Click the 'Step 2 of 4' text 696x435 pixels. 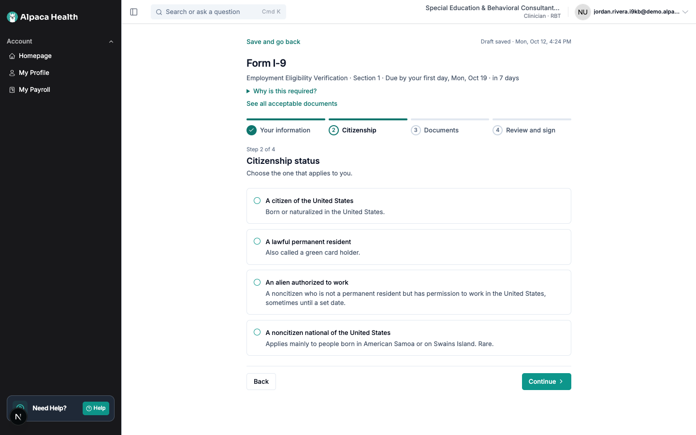[x=261, y=149]
